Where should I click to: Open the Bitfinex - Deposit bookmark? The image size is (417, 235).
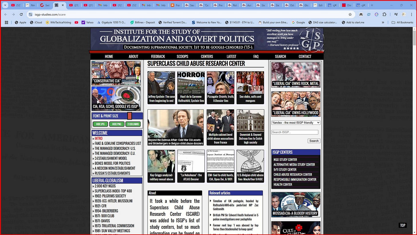(142, 22)
